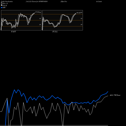Click the Slow D legend swatch
The height and width of the screenshot is (126, 126).
pyautogui.click(x=2, y=3)
